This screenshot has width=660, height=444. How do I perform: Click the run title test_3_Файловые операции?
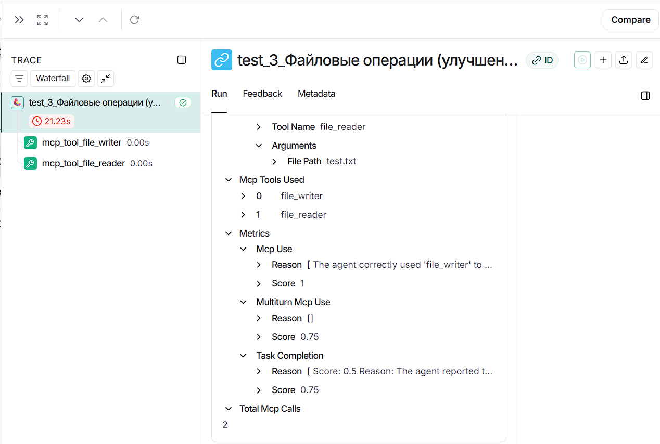pos(378,60)
